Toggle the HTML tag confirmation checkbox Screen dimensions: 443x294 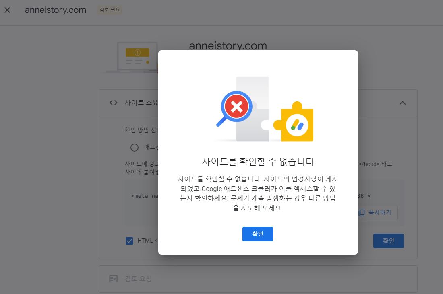point(129,241)
